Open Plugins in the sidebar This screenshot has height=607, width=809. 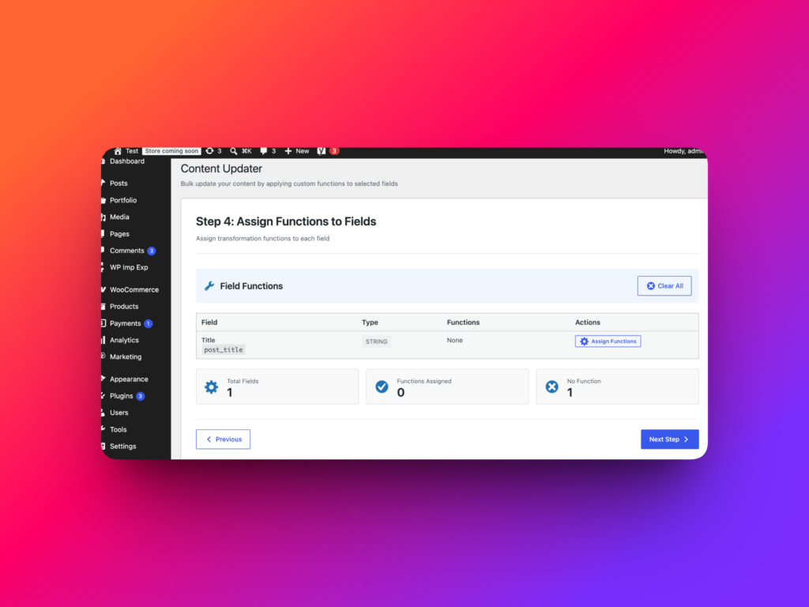point(121,396)
